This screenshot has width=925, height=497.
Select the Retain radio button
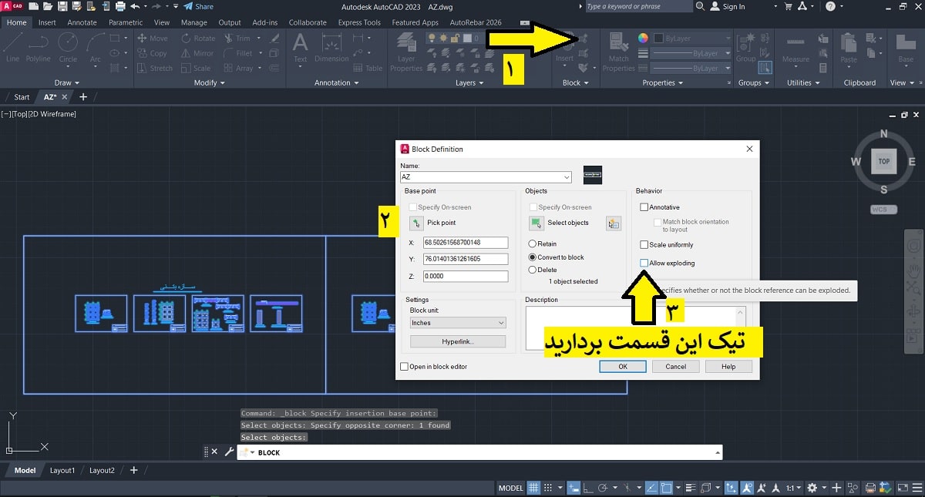533,244
